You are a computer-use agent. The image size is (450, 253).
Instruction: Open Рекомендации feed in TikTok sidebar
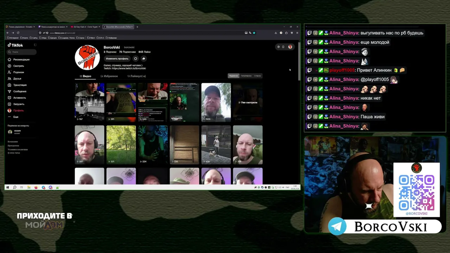[19, 59]
